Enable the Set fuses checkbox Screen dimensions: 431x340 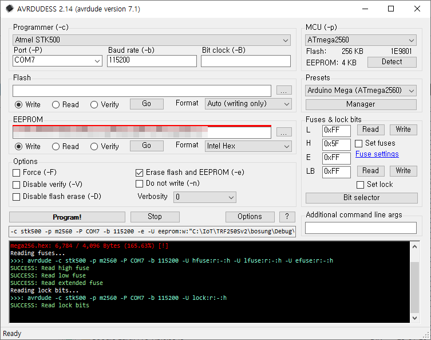tap(359, 143)
